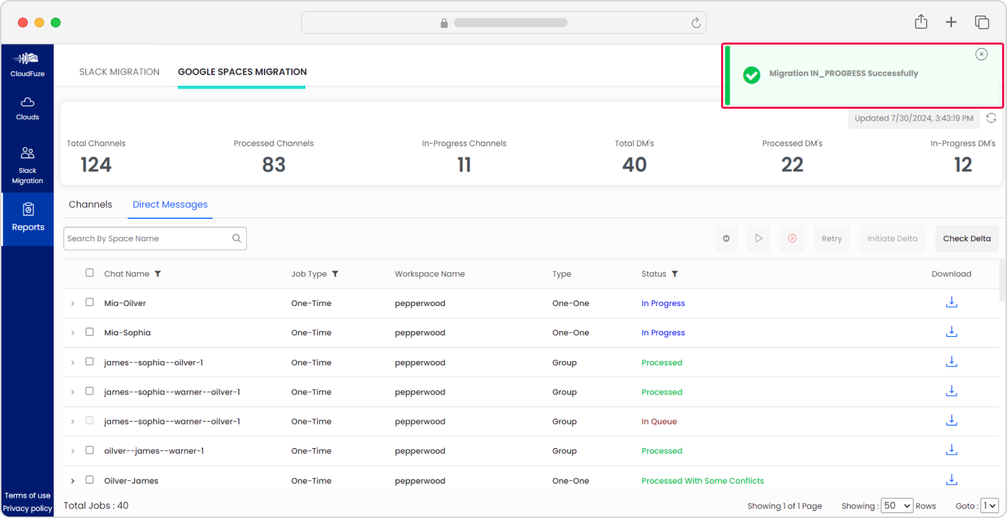The image size is (1007, 518).
Task: Tick the oilver--james--warner-1 checkbox
Action: (x=89, y=450)
